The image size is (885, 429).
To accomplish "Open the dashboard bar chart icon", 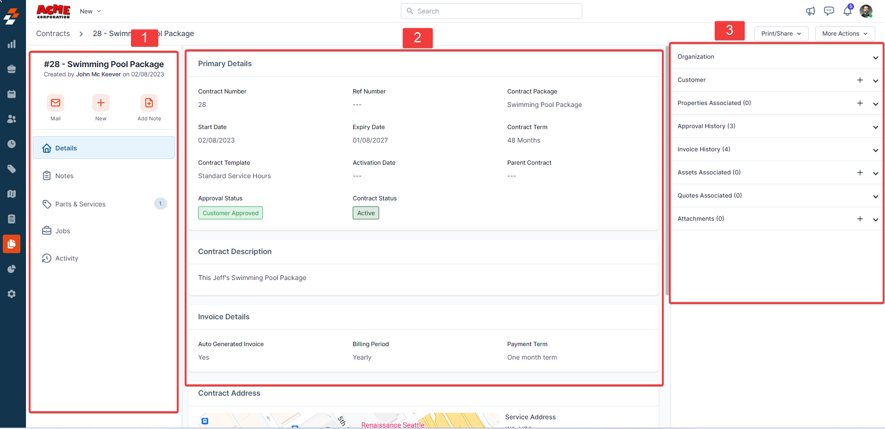I will click(x=12, y=44).
